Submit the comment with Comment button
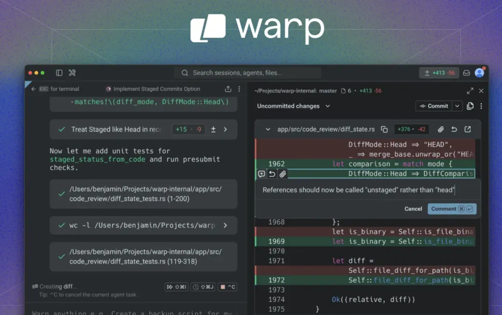502x315 pixels. point(452,208)
